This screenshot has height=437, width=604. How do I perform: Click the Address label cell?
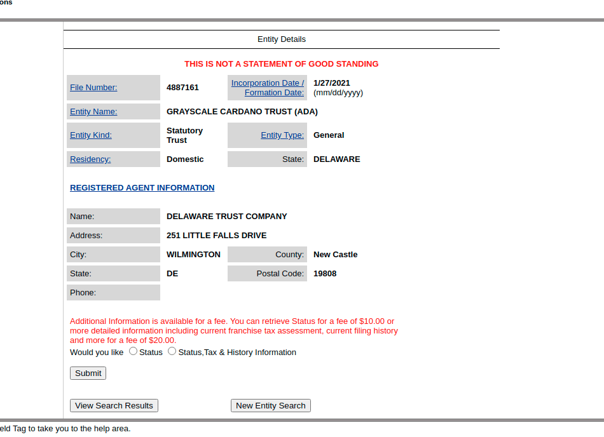point(113,236)
